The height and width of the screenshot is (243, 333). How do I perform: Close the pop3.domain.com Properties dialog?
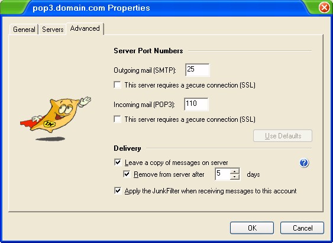324,8
